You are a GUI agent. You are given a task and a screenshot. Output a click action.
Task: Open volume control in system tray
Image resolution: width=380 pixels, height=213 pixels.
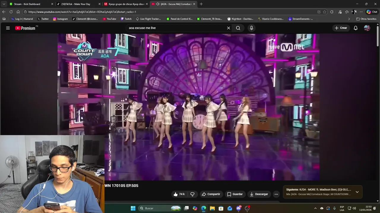coord(354,208)
